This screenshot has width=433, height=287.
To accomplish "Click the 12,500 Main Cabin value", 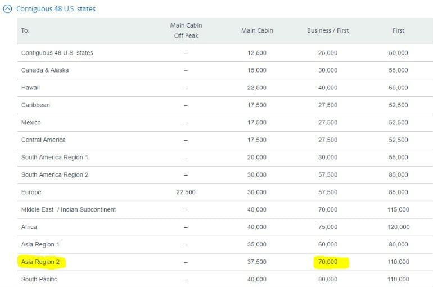I will pos(257,53).
